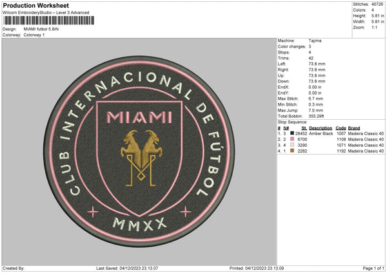The image size is (387, 273).
Task: Click the Min Stitch value 0.3 mm
Action: point(315,104)
